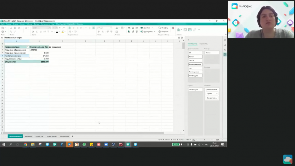Open Chrome from the Windows taskbar

tap(25, 144)
